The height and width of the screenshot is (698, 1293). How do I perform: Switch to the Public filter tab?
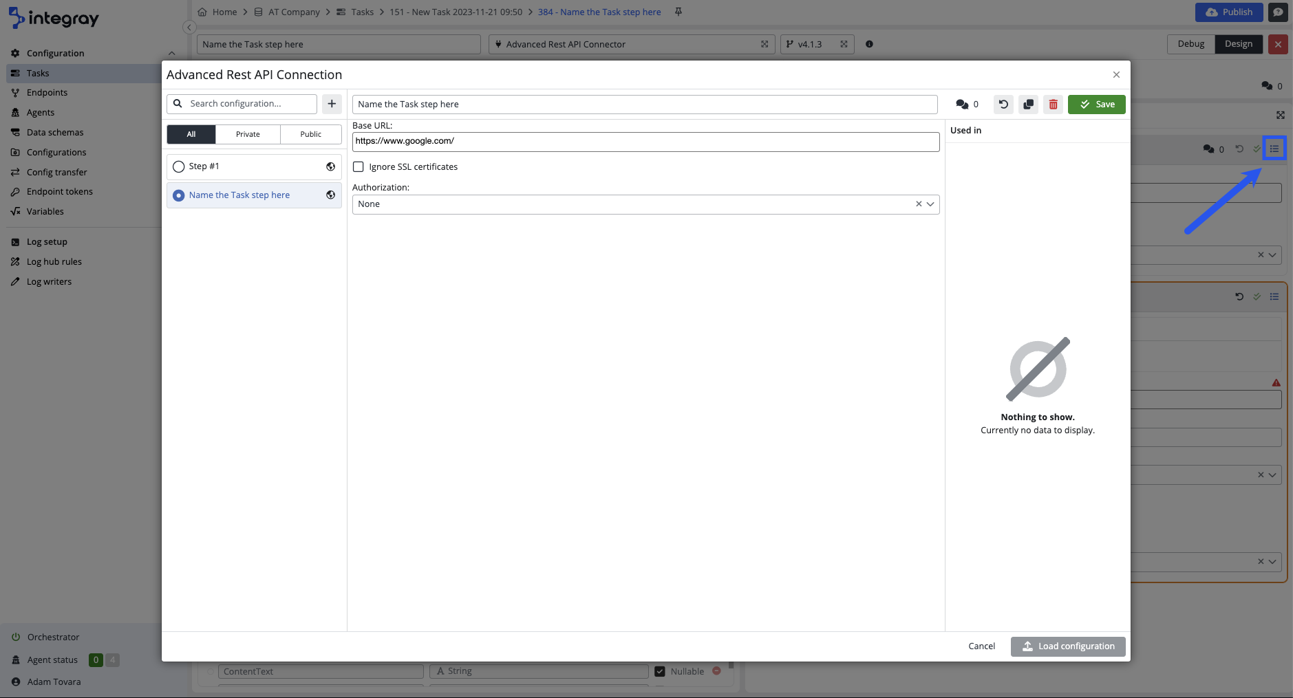(310, 134)
